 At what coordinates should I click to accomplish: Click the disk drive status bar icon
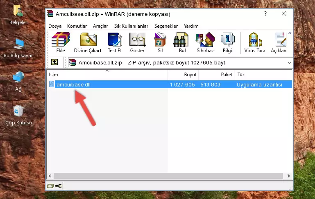click(x=50, y=186)
